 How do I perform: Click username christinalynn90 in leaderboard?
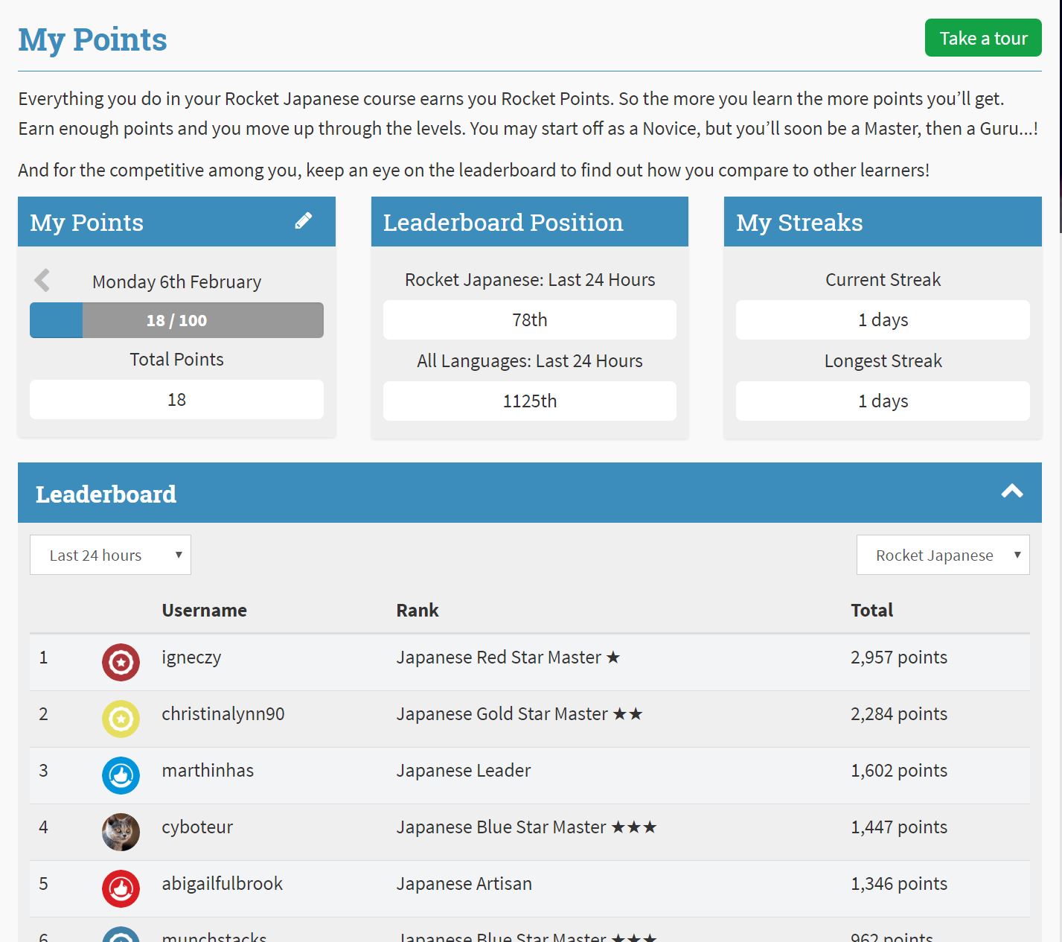pyautogui.click(x=223, y=714)
